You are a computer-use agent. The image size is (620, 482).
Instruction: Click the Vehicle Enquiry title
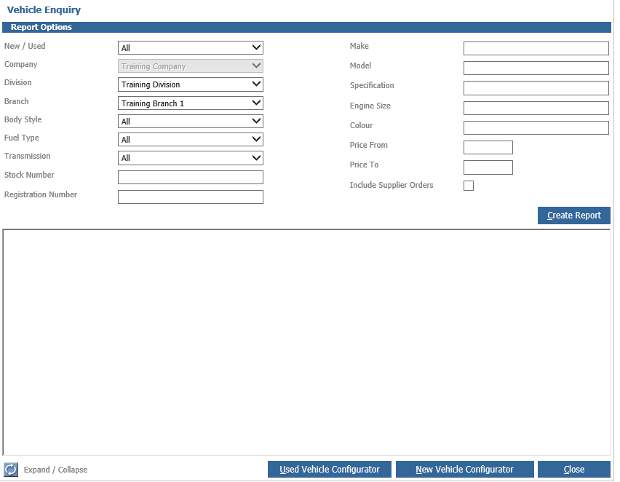pos(44,10)
